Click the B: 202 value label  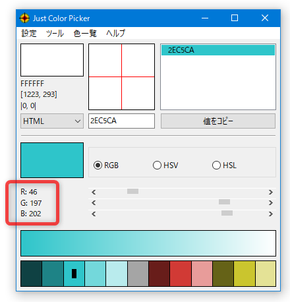[x=31, y=214]
